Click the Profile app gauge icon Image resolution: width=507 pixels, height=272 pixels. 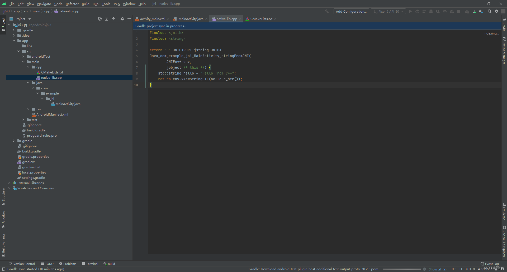click(445, 11)
